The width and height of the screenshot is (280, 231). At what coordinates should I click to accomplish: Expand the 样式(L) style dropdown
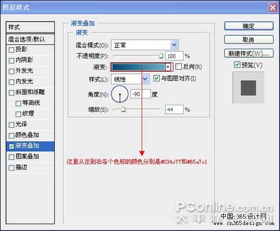[x=130, y=79]
